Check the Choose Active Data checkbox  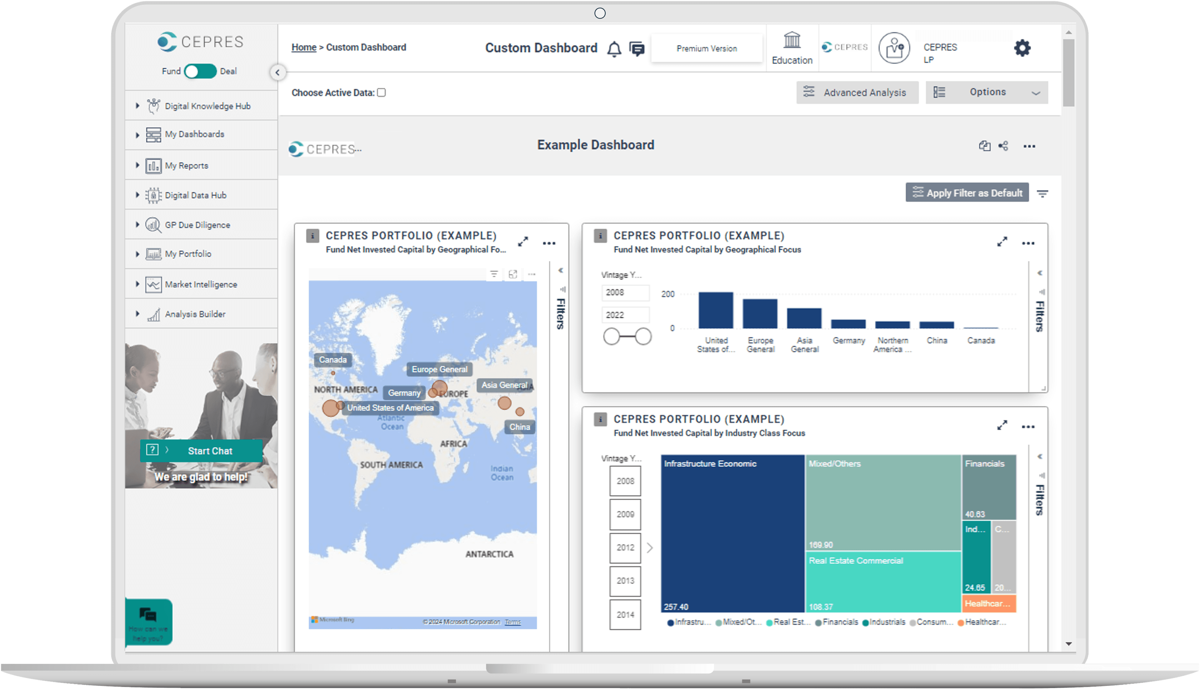coord(381,92)
